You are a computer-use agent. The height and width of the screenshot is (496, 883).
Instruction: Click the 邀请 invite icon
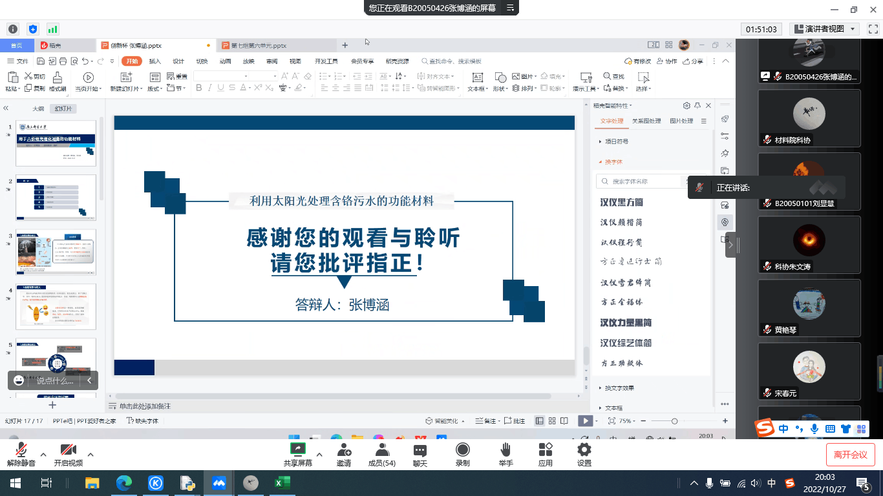click(344, 450)
